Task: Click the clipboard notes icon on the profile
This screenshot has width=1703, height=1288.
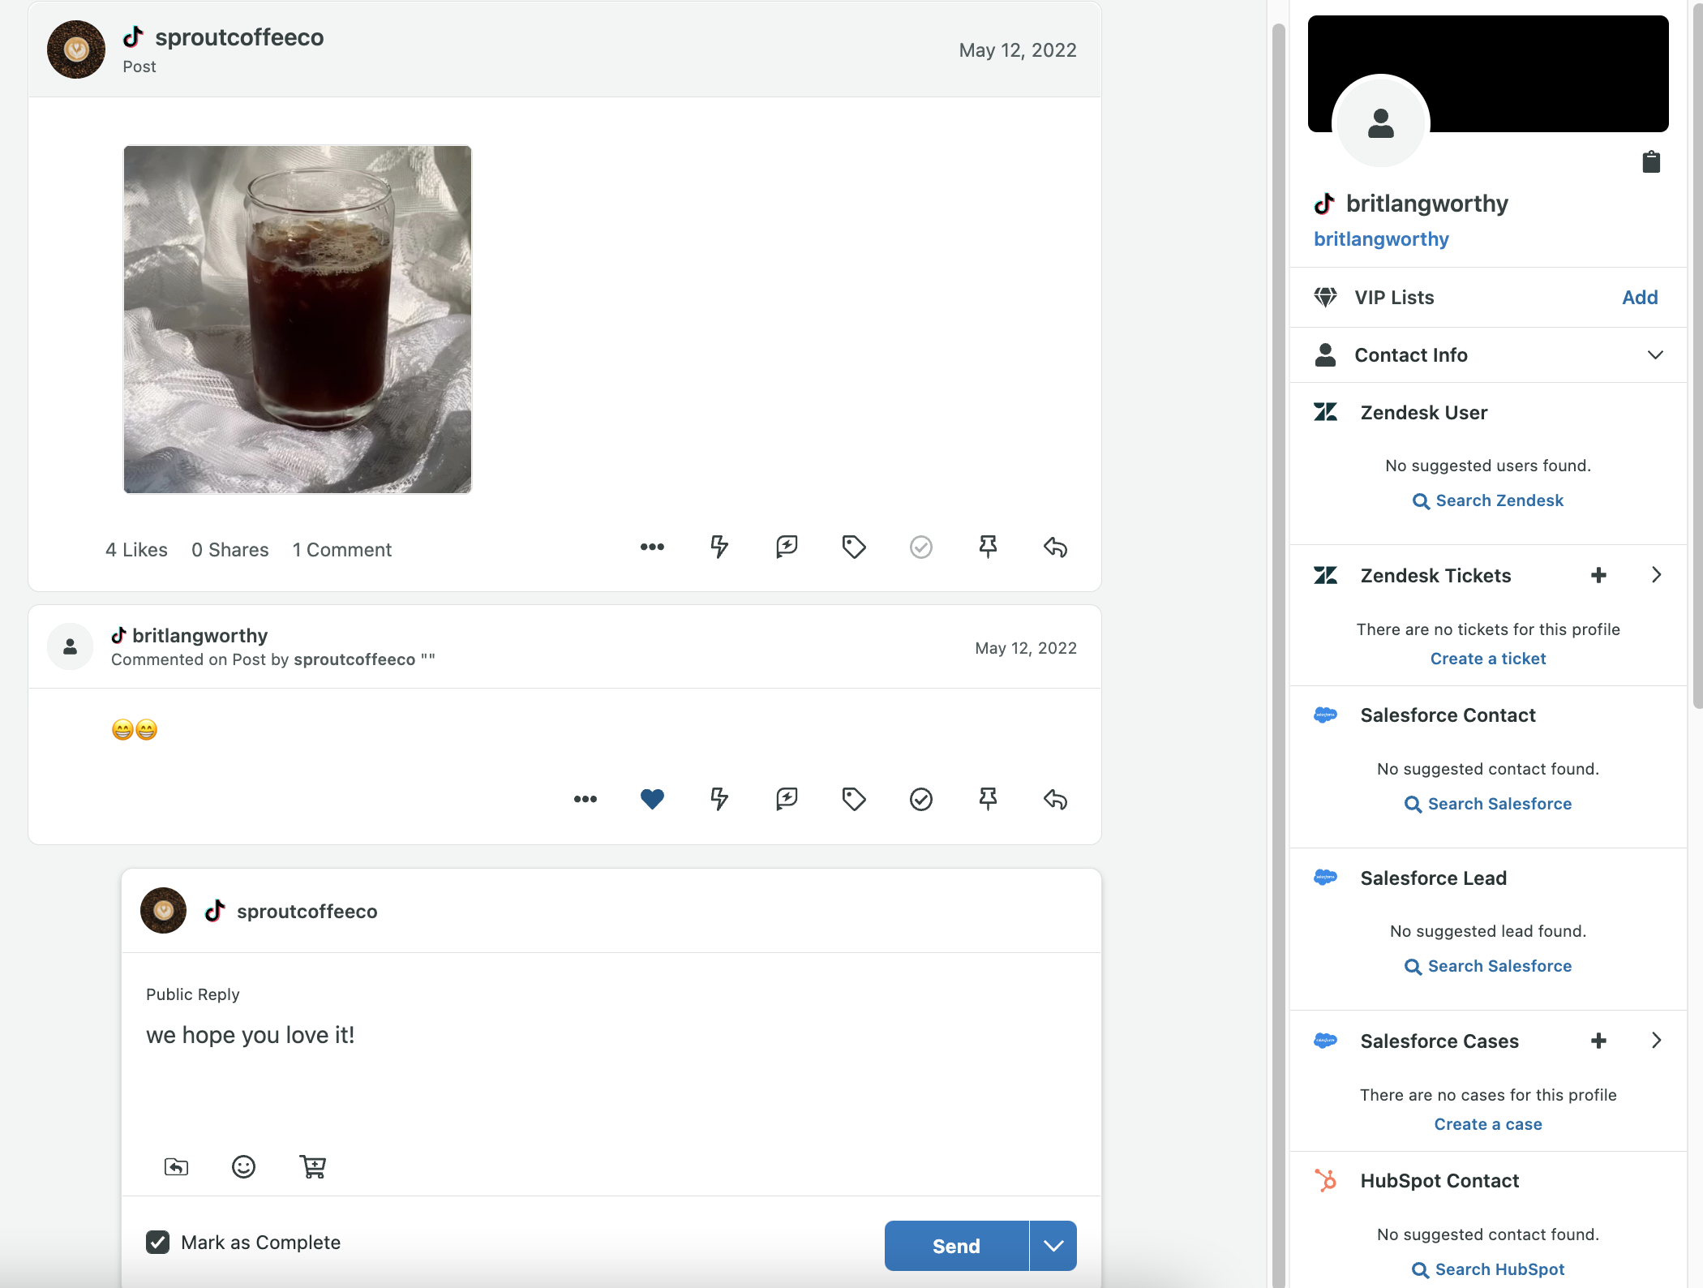Action: pos(1651,162)
